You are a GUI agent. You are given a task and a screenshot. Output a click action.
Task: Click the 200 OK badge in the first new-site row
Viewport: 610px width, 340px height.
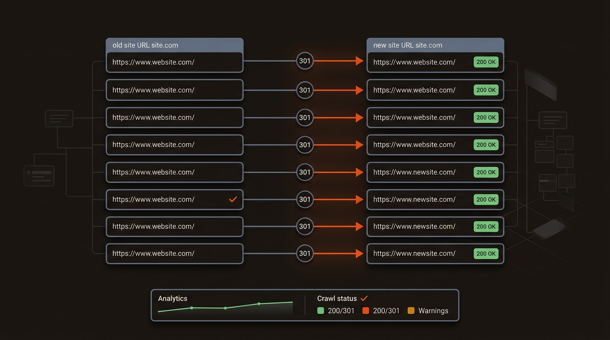(486, 62)
